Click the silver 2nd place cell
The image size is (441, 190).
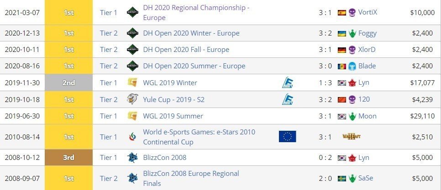[x=68, y=82]
